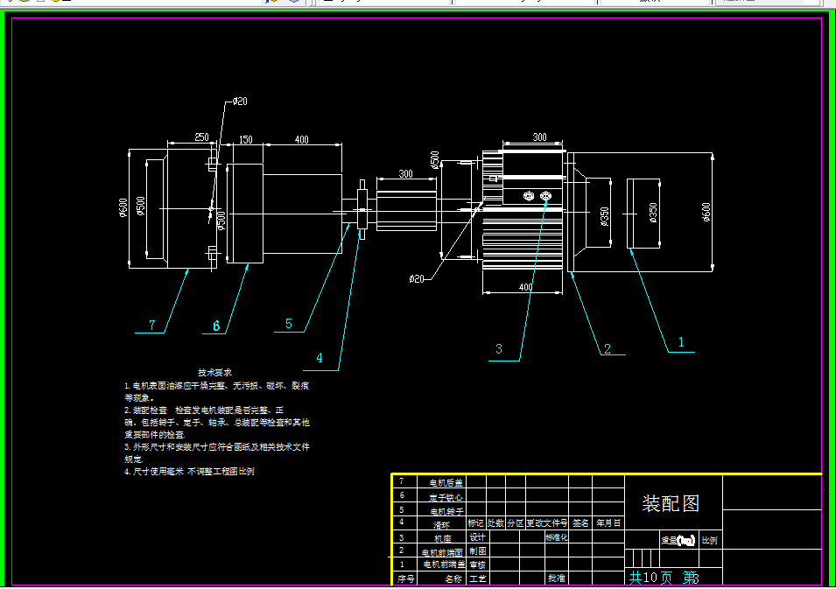Select callout number 7 under the left housing
The height and width of the screenshot is (589, 836).
(152, 326)
